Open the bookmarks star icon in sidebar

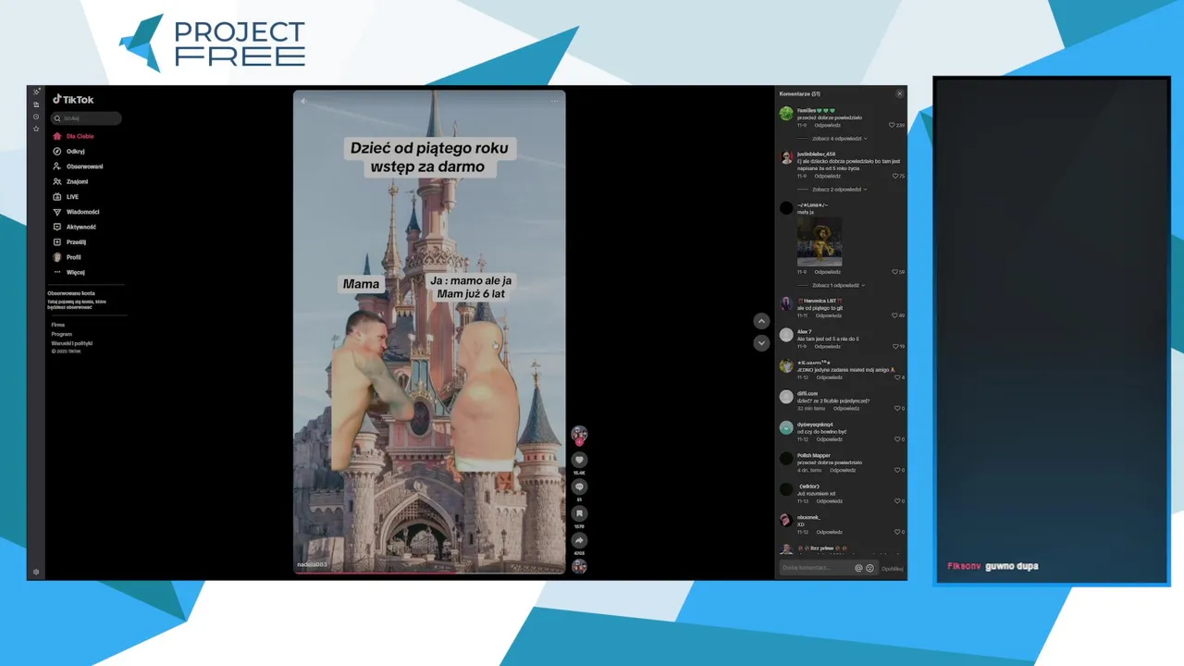[36, 129]
